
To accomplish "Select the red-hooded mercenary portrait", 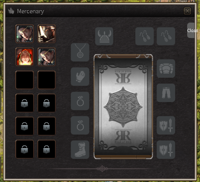I will click(25, 57).
